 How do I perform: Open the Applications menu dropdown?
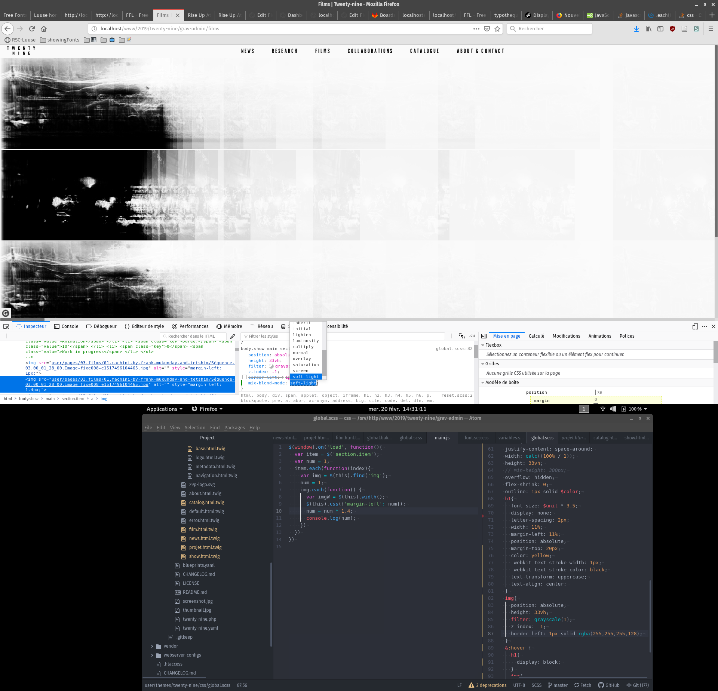(x=165, y=409)
